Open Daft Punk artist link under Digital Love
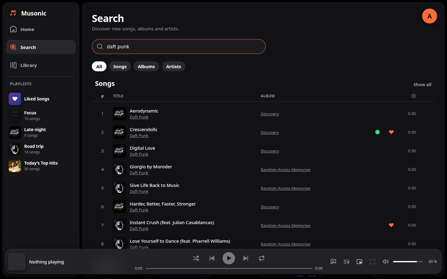Screen dimensions: 447x279 click(139, 154)
